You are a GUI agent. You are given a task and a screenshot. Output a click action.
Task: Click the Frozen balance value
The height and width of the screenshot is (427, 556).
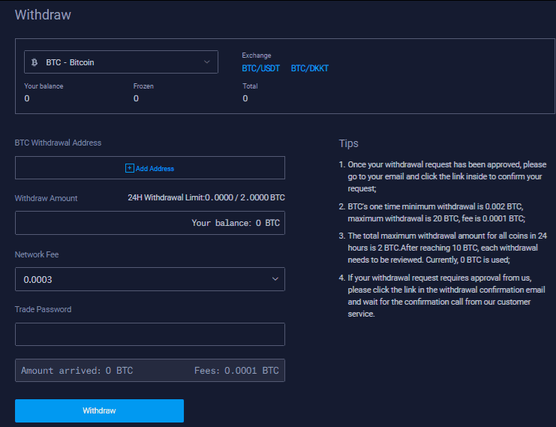[136, 98]
